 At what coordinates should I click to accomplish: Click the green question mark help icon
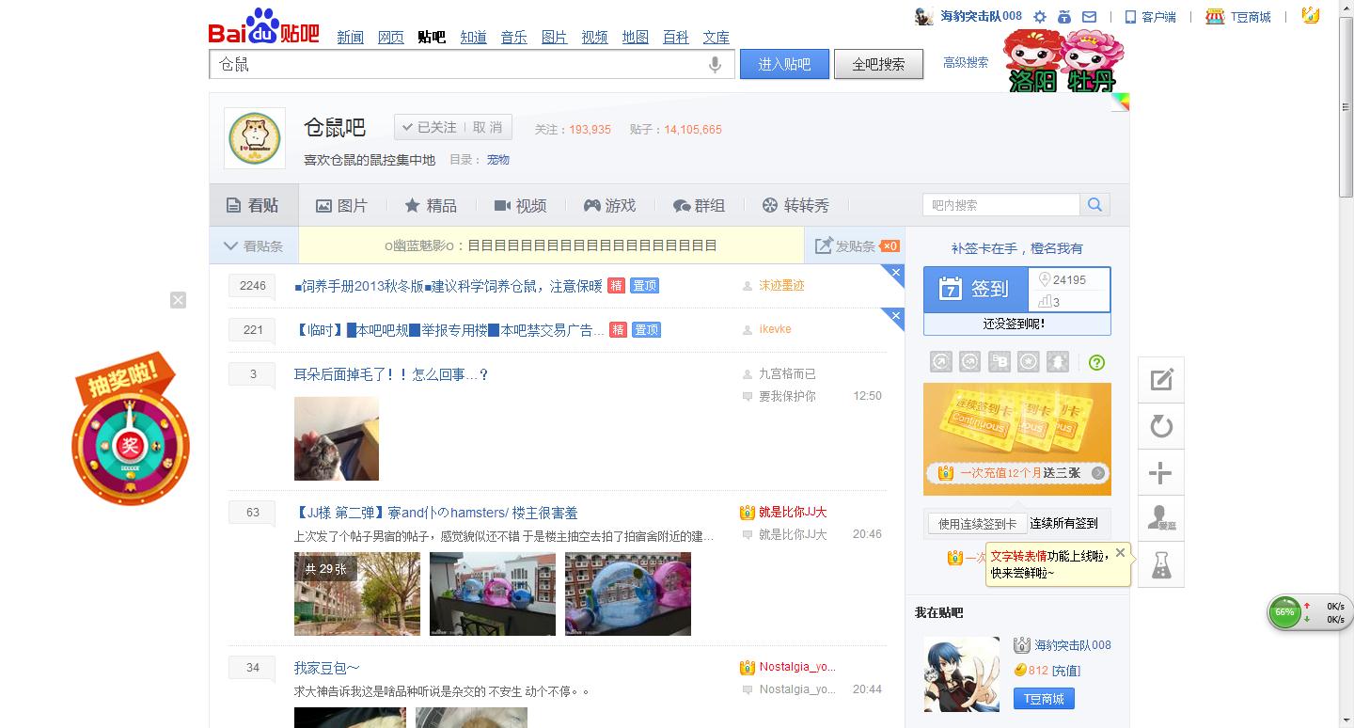tap(1096, 361)
